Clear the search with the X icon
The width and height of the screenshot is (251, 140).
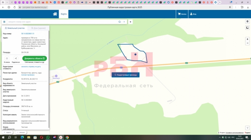124,22
